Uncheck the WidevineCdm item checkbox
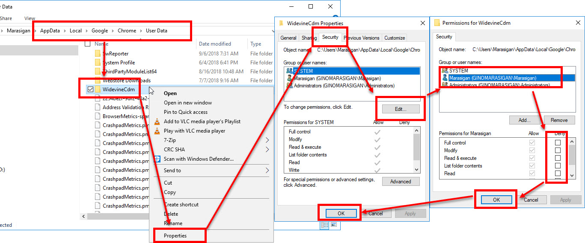 [x=90, y=90]
